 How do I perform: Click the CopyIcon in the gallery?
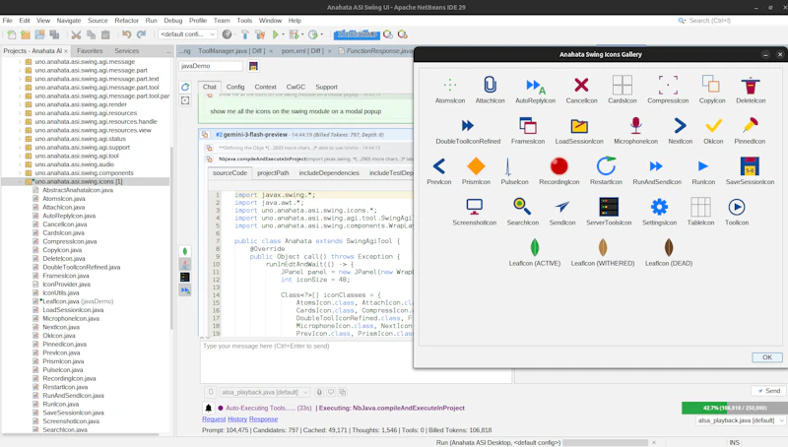[711, 85]
